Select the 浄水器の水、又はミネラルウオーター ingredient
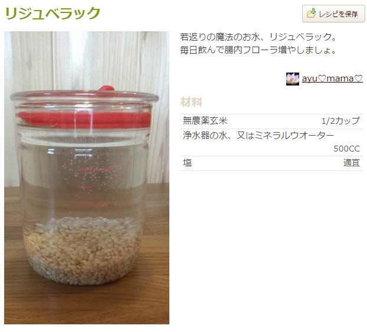Viewport: 367px width, 332px height. 258,136
